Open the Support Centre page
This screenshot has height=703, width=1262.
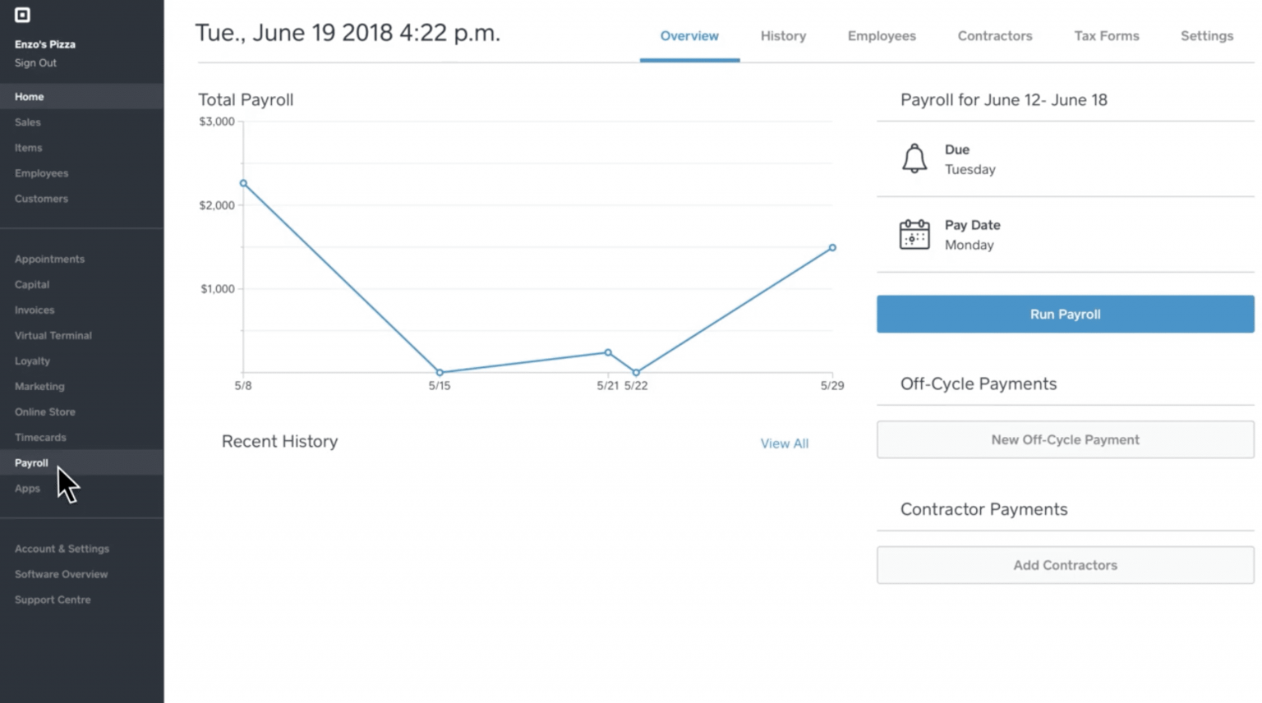click(52, 600)
